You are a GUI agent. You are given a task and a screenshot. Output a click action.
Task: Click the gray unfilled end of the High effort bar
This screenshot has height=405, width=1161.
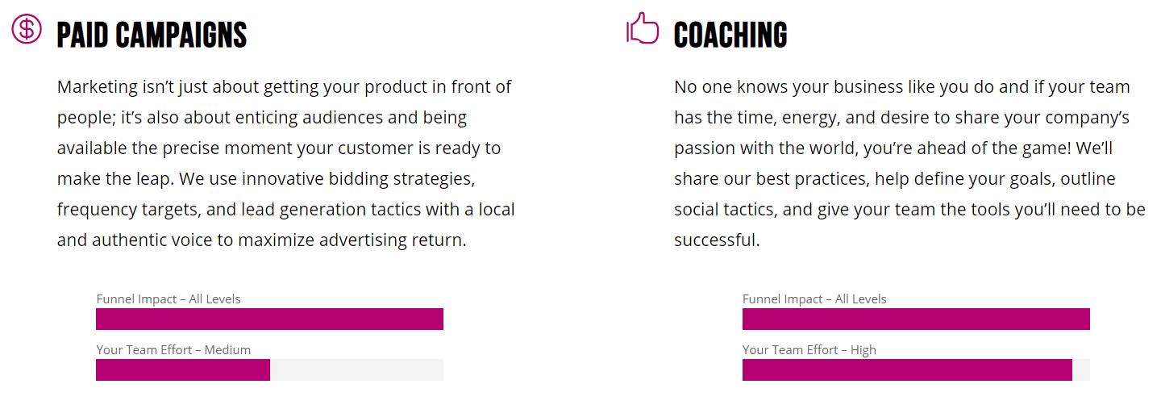pos(1081,370)
